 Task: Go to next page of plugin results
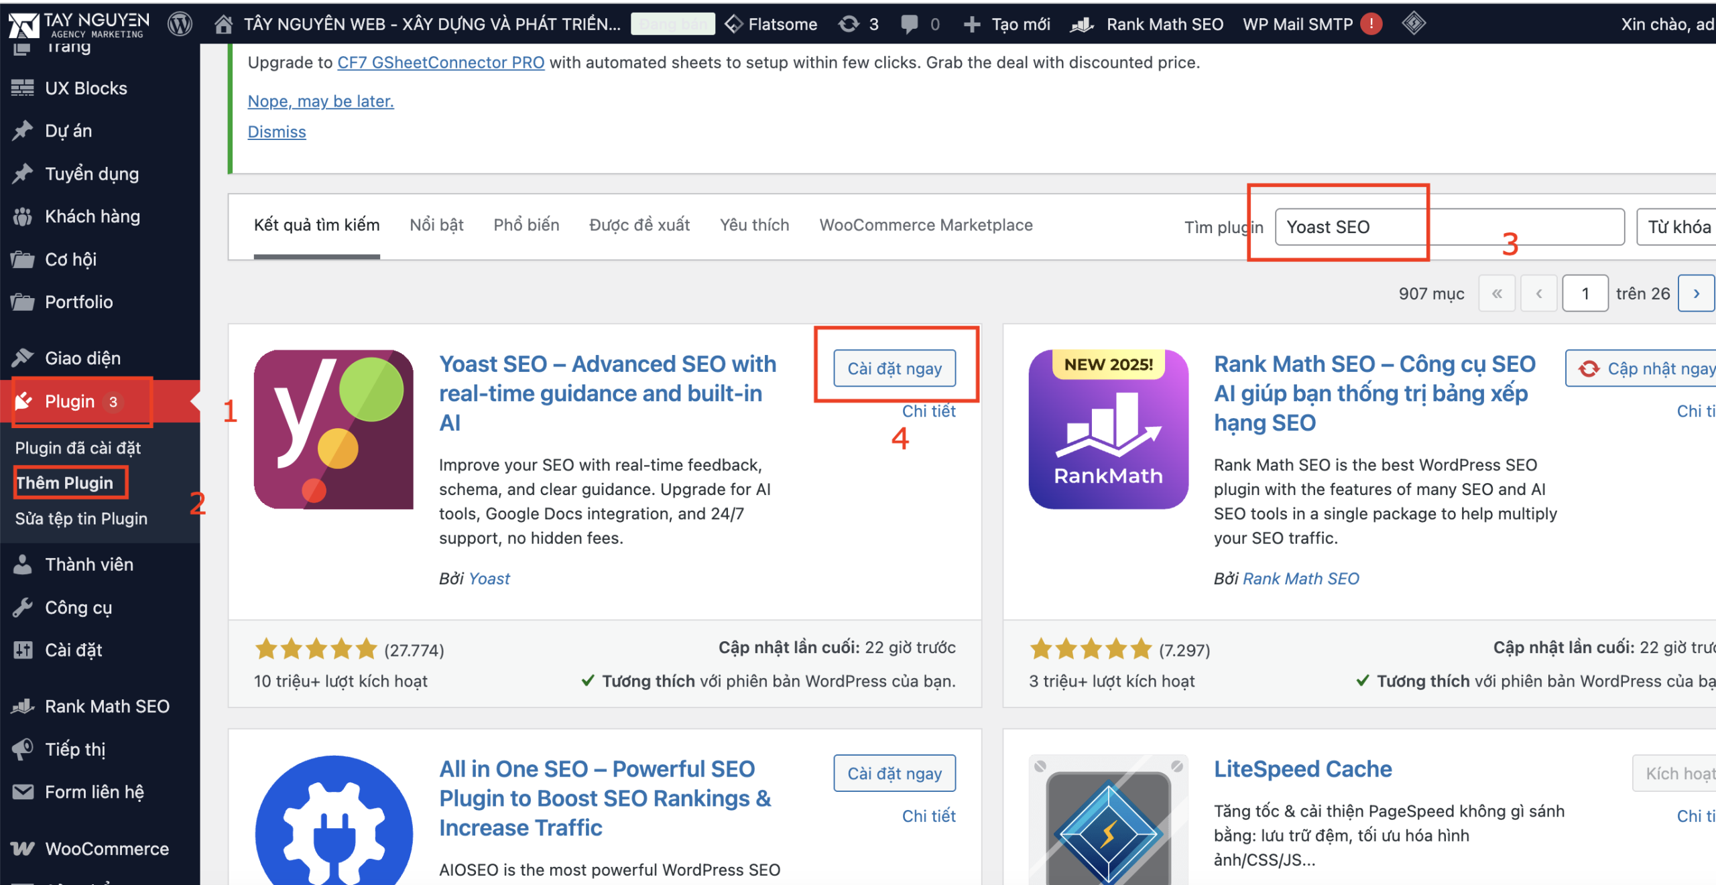tap(1696, 293)
